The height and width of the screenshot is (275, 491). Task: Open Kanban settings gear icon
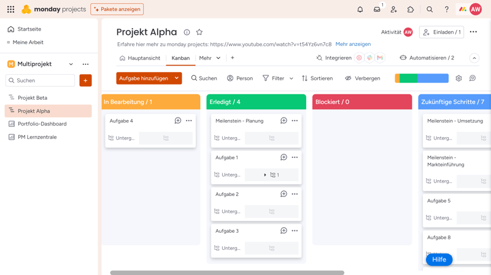coord(458,78)
